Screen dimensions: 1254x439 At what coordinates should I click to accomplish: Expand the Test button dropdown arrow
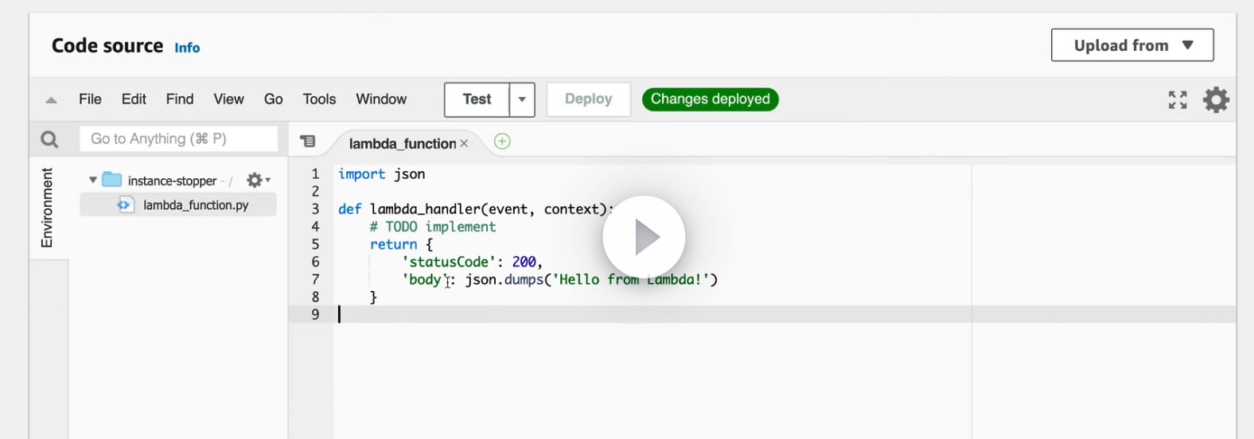(x=522, y=100)
